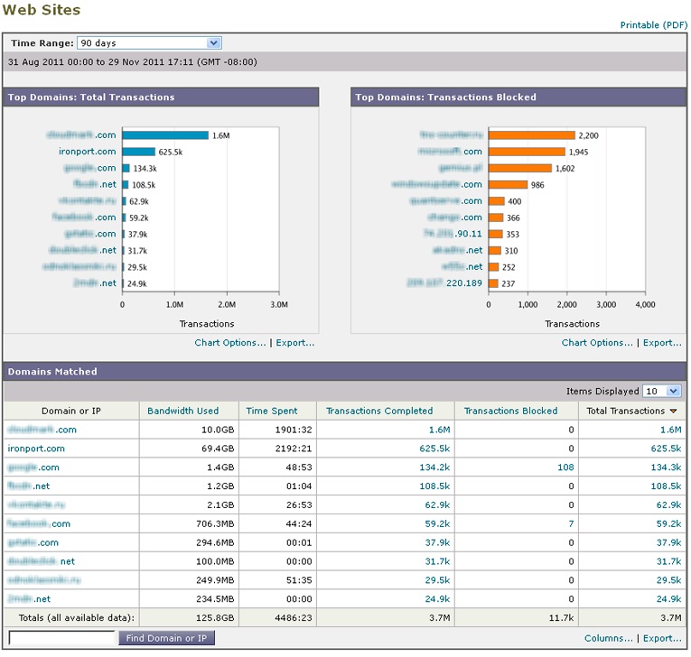Open 24.9k Transactions Completed link
Viewport: 691px width, 657px height.
pyautogui.click(x=437, y=599)
